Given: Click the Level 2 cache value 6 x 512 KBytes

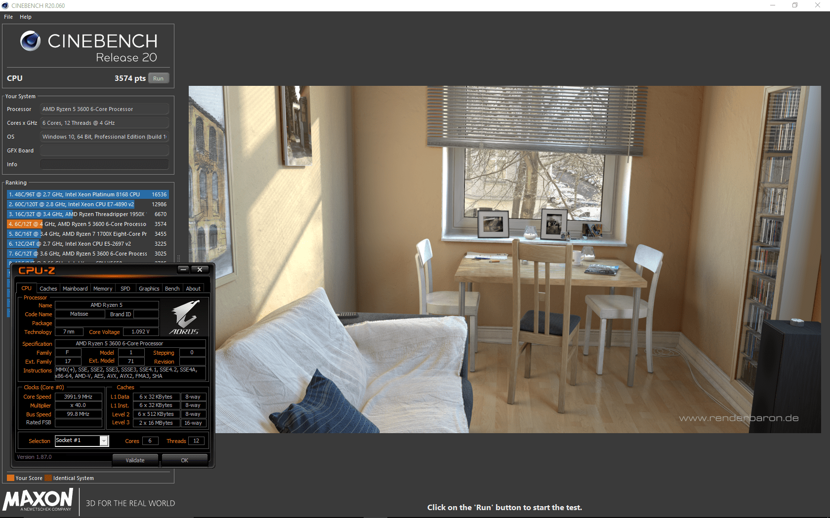Looking at the screenshot, I should tap(156, 414).
